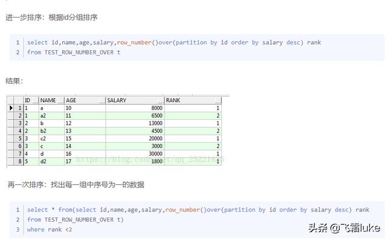Select row number 7 in the result grid
This screenshot has height=240, width=387.
19,154
